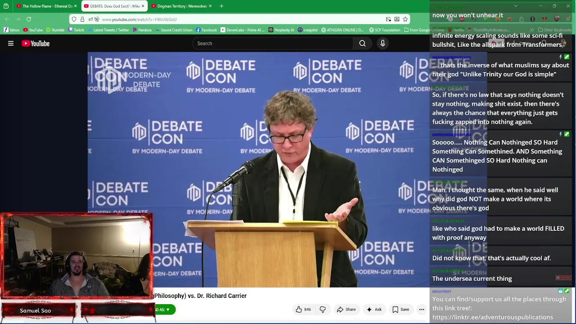Viewport: 576px width, 324px height.
Task: Open the tab list button
Action: 6,6
